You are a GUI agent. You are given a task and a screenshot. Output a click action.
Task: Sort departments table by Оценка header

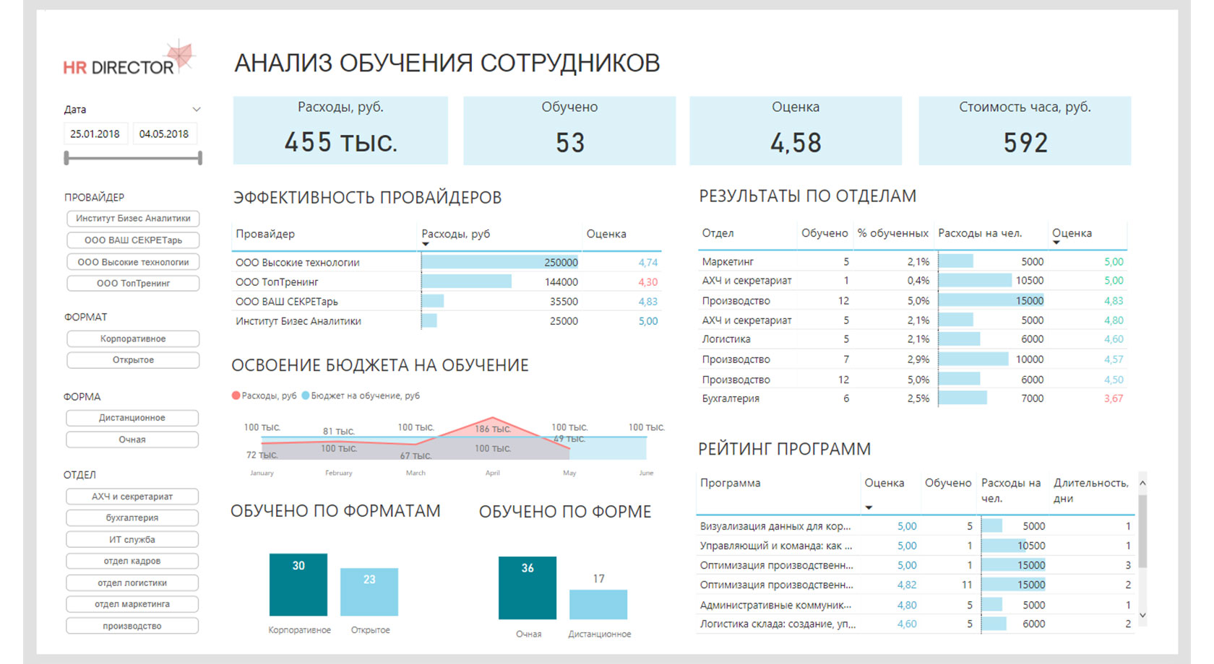coord(1072,233)
